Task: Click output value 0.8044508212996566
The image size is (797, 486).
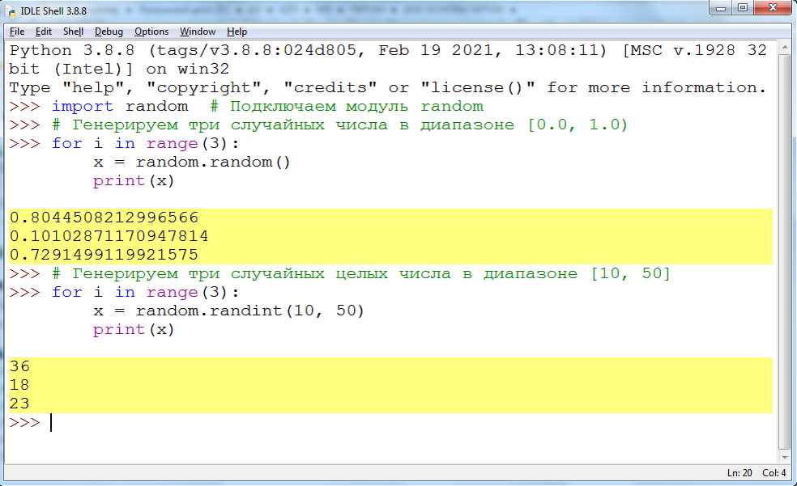Action: click(x=104, y=218)
